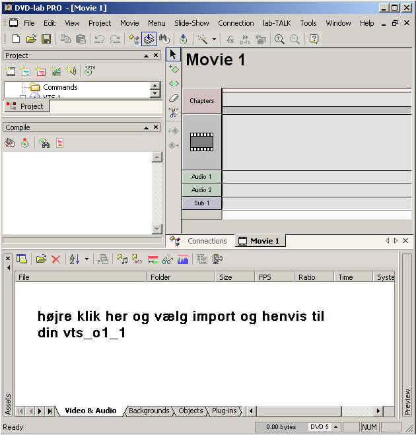The height and width of the screenshot is (435, 416).
Task: Click the red X remove asset icon
Action: tap(55, 259)
